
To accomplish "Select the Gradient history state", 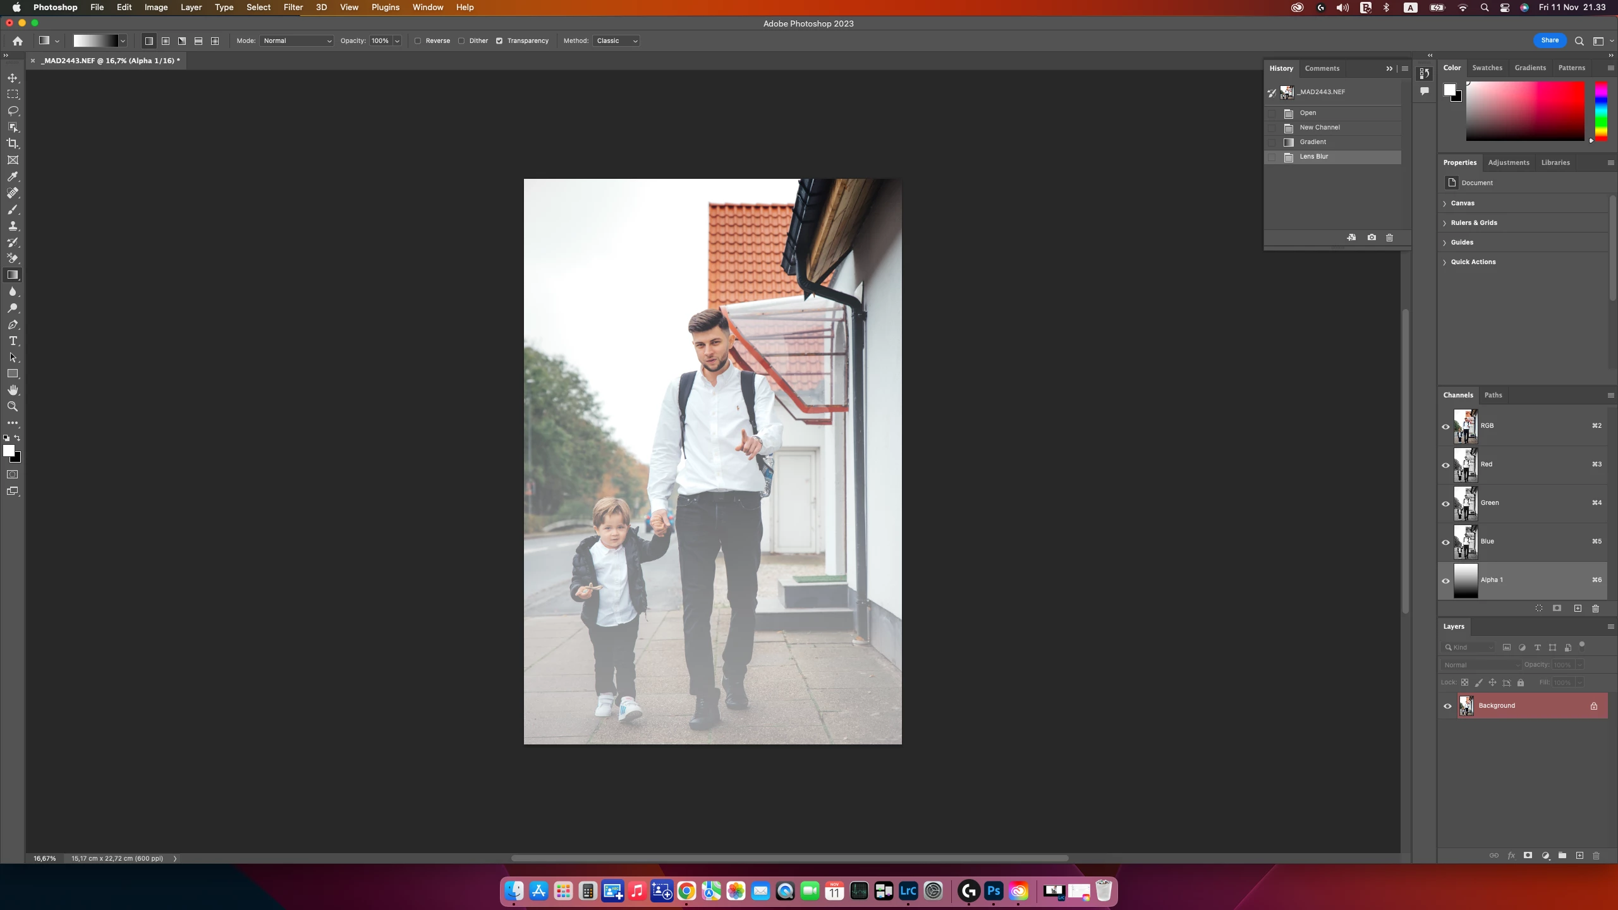I will pos(1313,142).
